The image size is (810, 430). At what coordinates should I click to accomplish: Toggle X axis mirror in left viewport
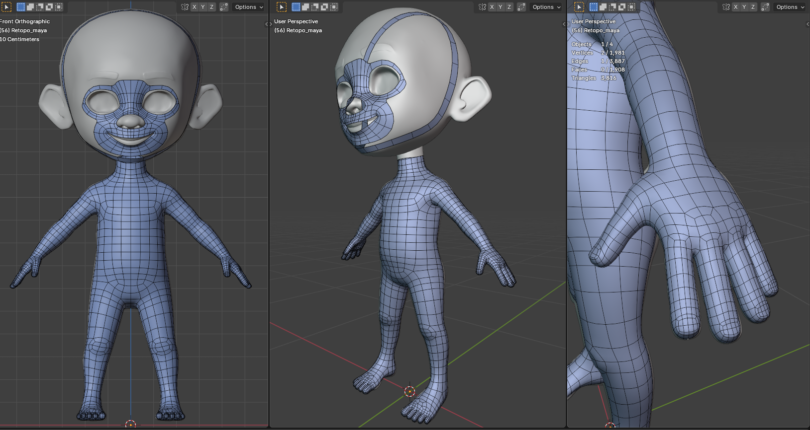[195, 7]
